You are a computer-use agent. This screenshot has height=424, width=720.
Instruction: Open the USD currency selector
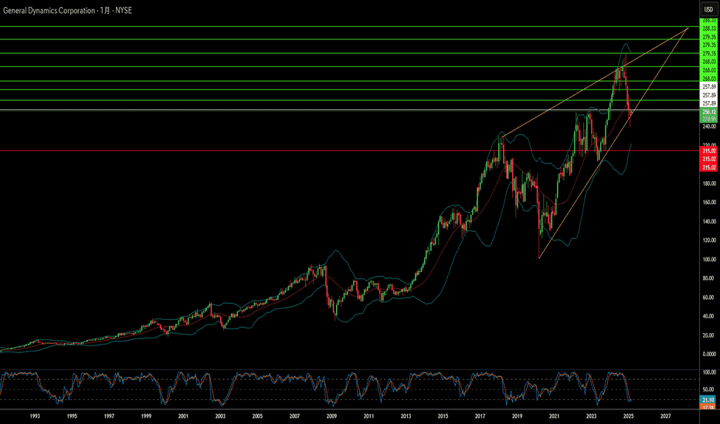(x=708, y=9)
